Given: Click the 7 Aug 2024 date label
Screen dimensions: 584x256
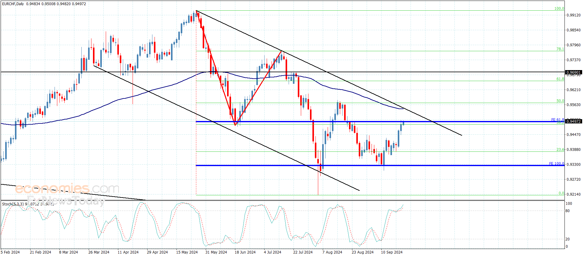Looking at the screenshot, I should tap(332, 252).
